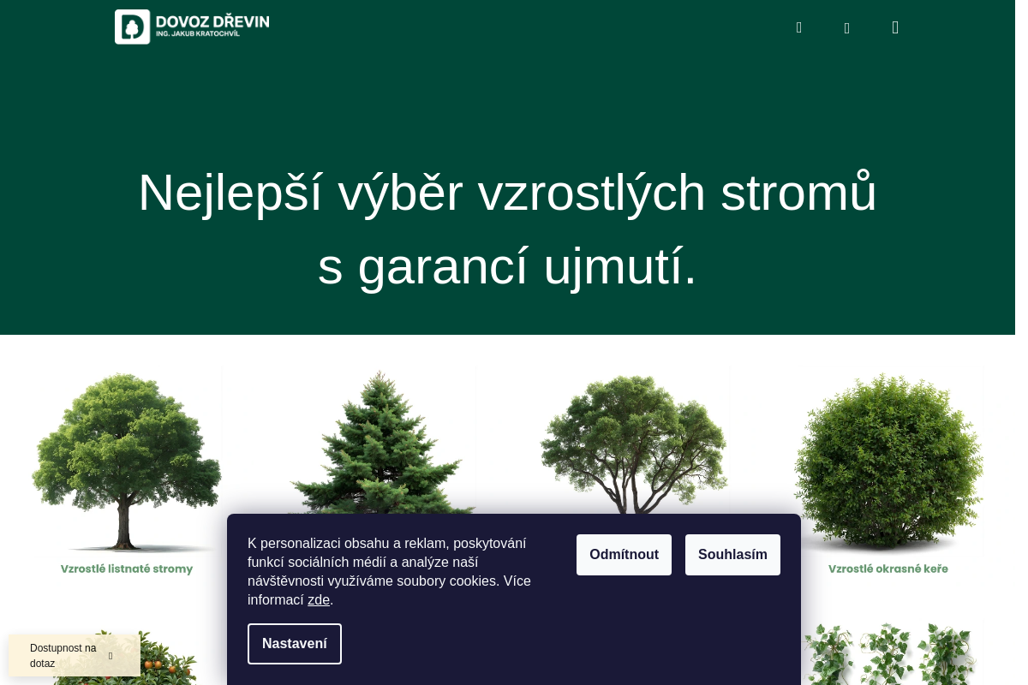
Task: Follow the 'zde' more information link
Action: point(319,600)
